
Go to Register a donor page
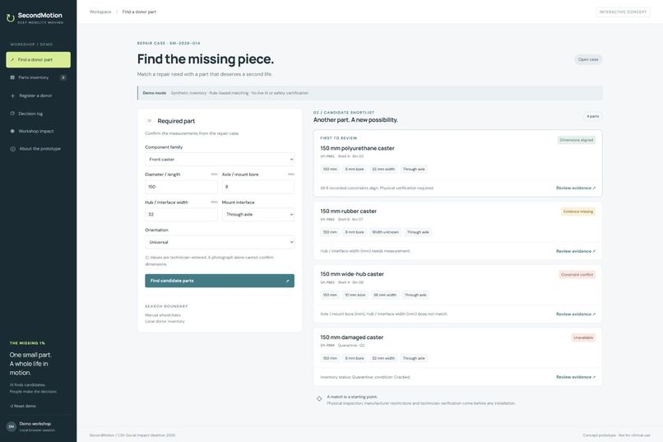pyautogui.click(x=38, y=95)
